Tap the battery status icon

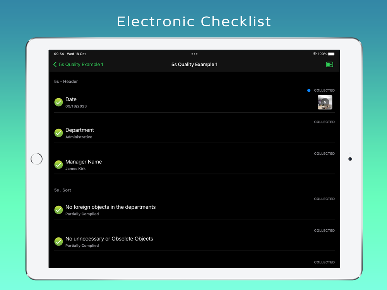[332, 54]
